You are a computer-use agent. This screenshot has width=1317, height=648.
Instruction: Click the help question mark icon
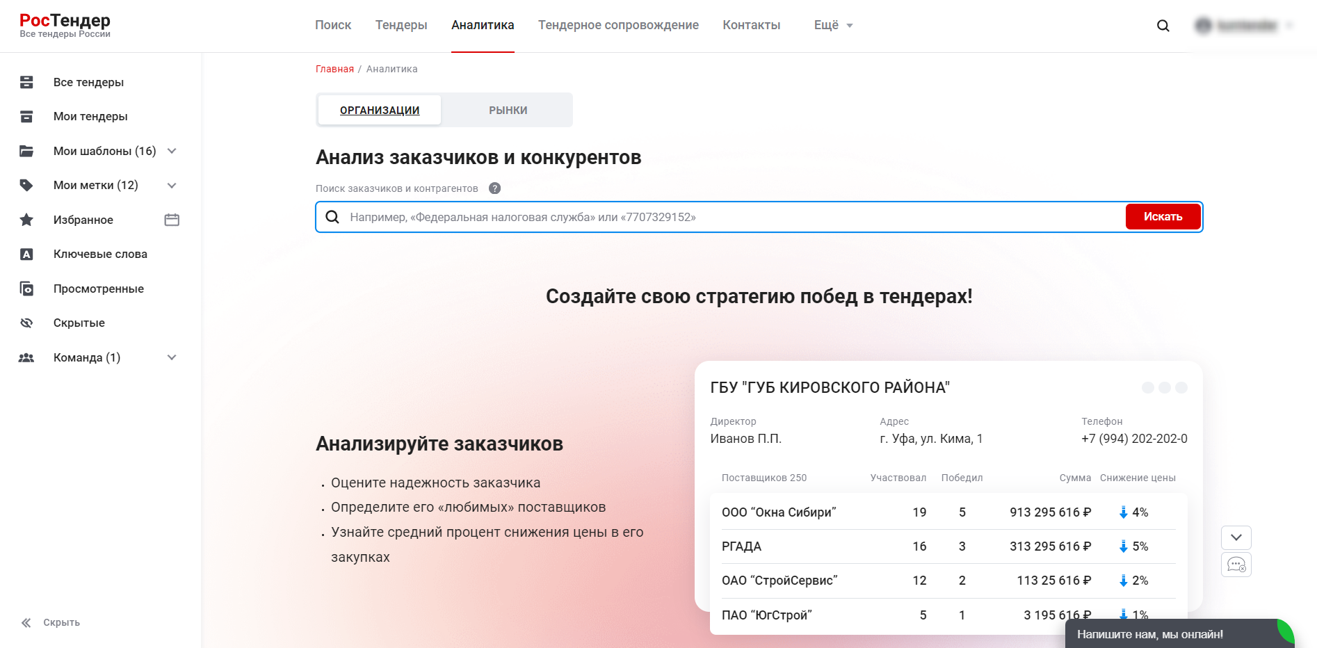click(x=494, y=188)
